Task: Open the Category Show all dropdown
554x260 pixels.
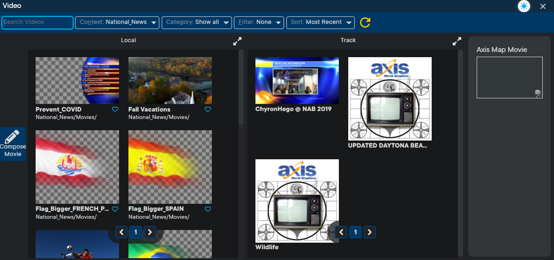Action: click(x=197, y=22)
